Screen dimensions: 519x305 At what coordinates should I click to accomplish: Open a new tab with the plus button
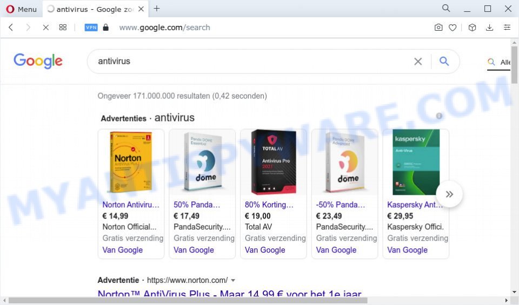point(157,9)
